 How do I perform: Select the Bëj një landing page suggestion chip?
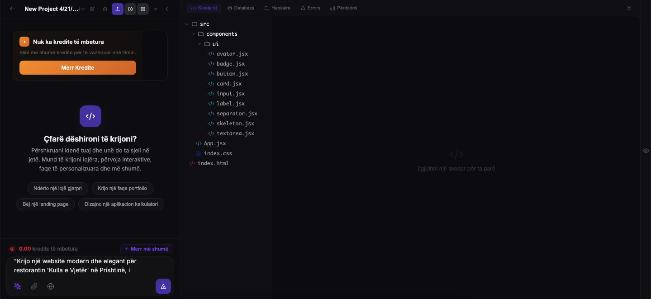point(45,204)
